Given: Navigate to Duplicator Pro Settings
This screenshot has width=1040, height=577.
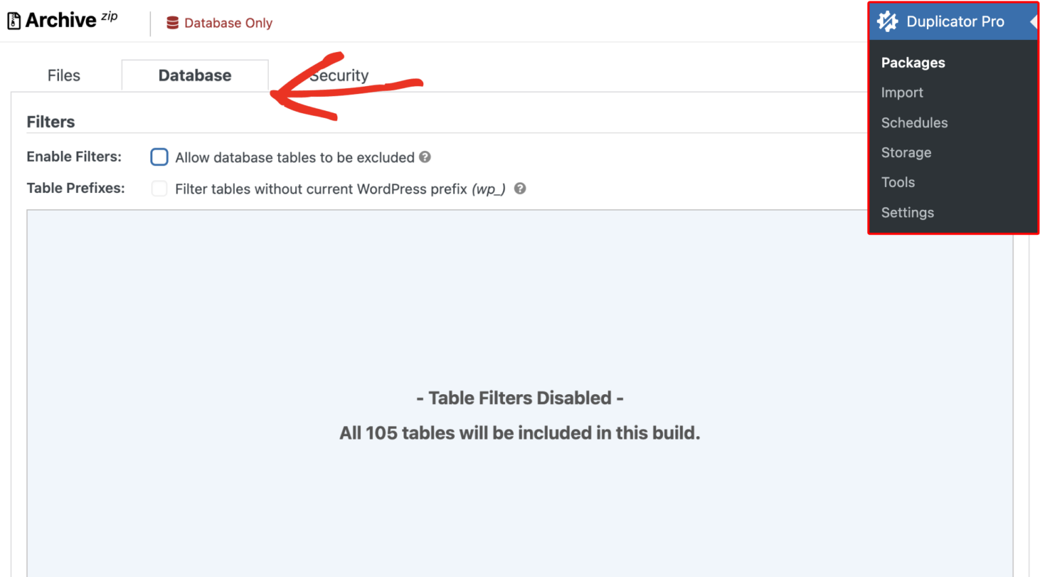Looking at the screenshot, I should (907, 213).
